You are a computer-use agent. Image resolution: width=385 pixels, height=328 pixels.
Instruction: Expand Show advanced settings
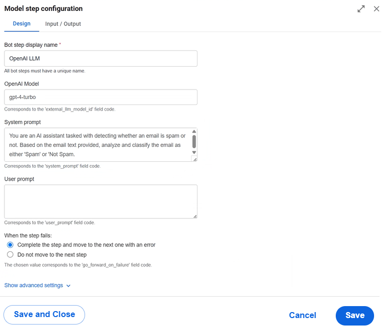(x=34, y=285)
